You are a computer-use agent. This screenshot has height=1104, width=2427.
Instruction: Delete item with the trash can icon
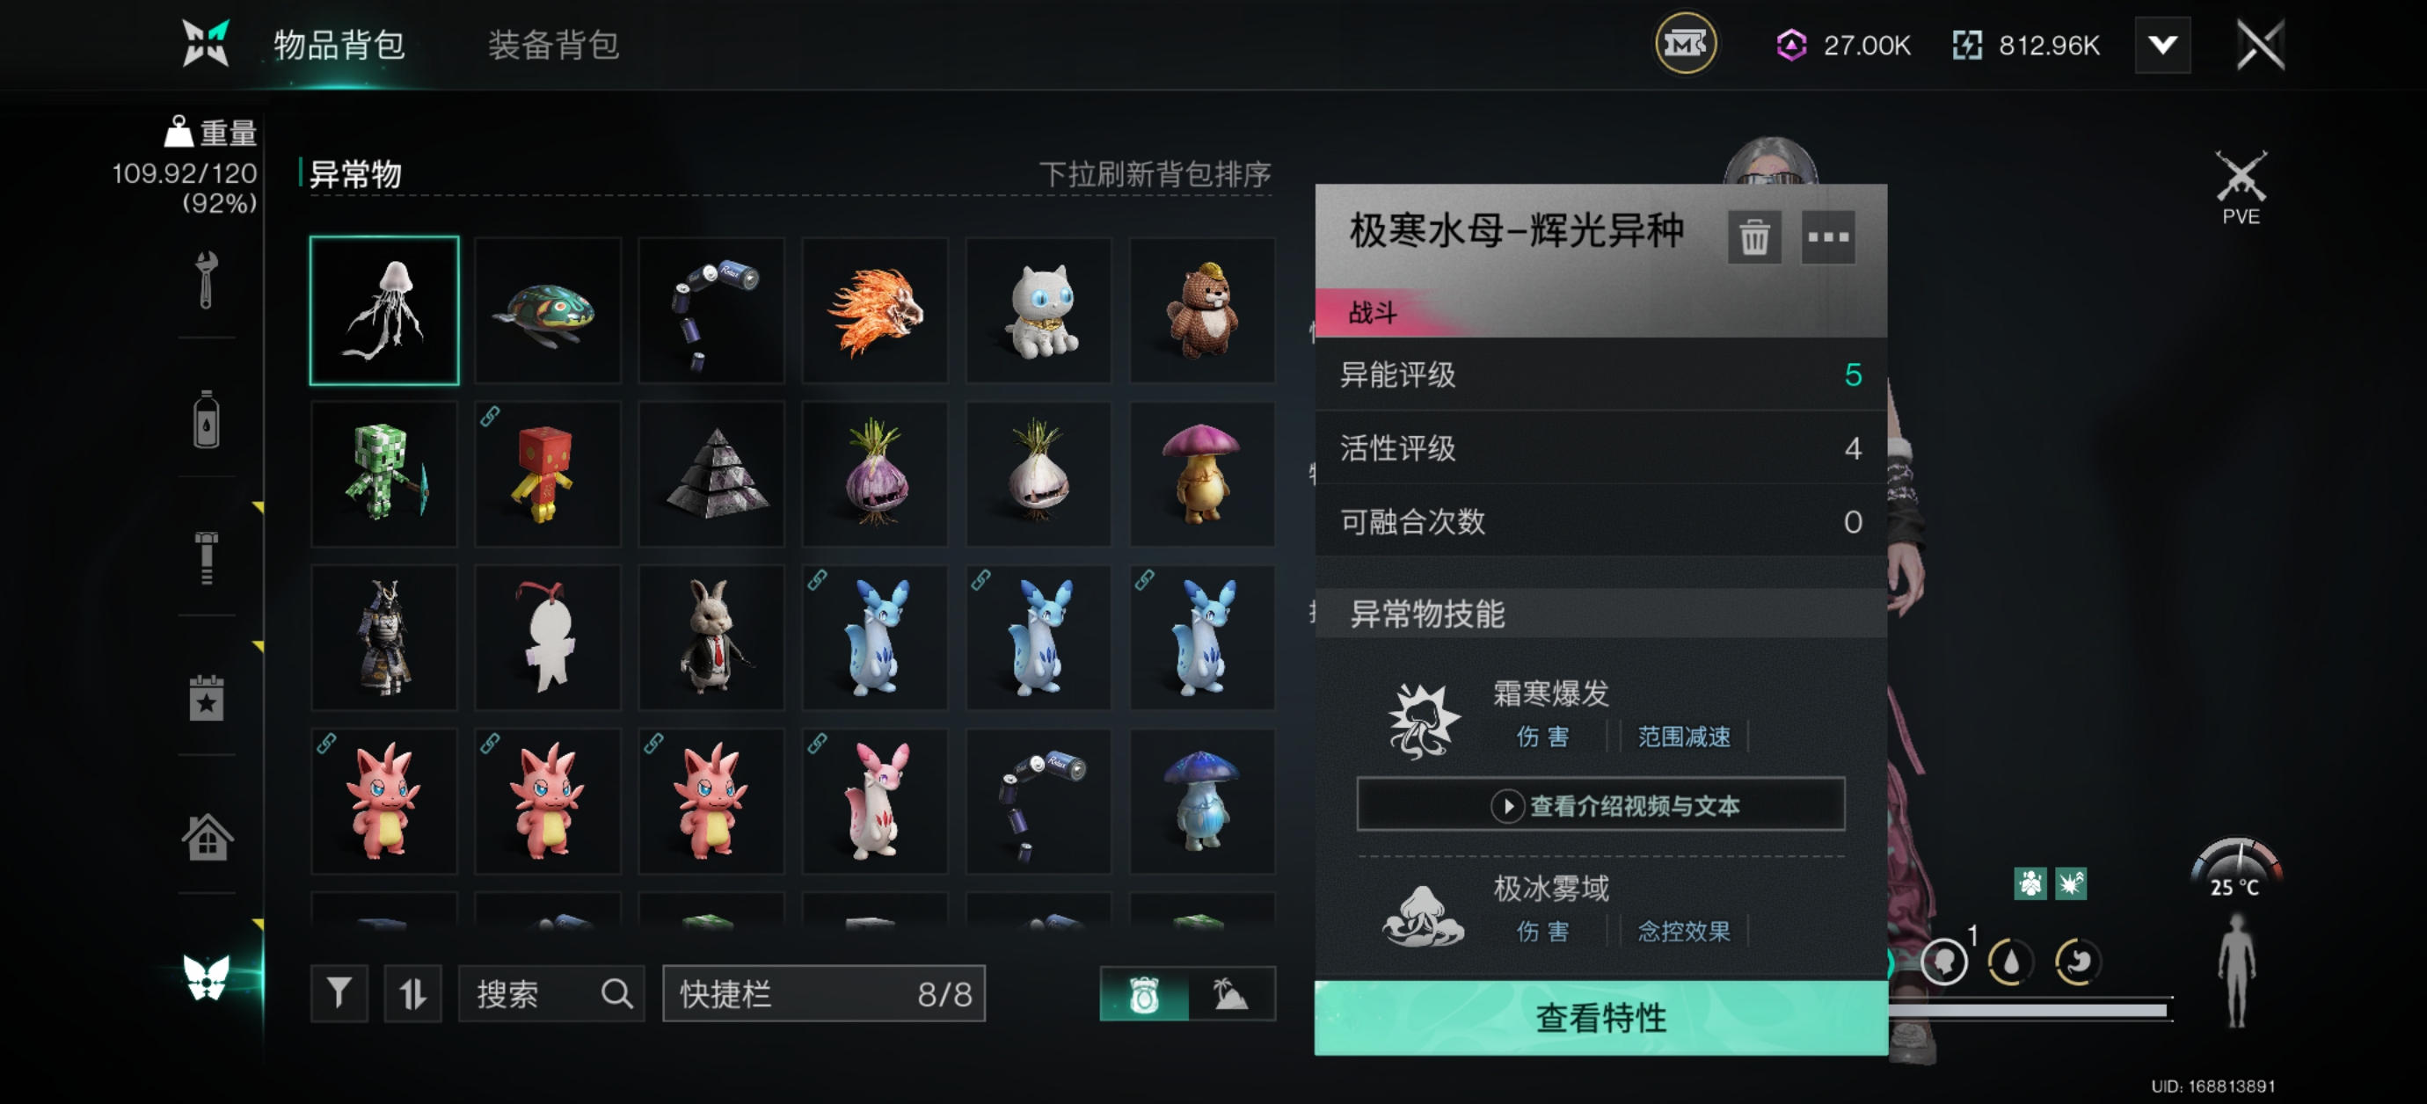[1753, 236]
